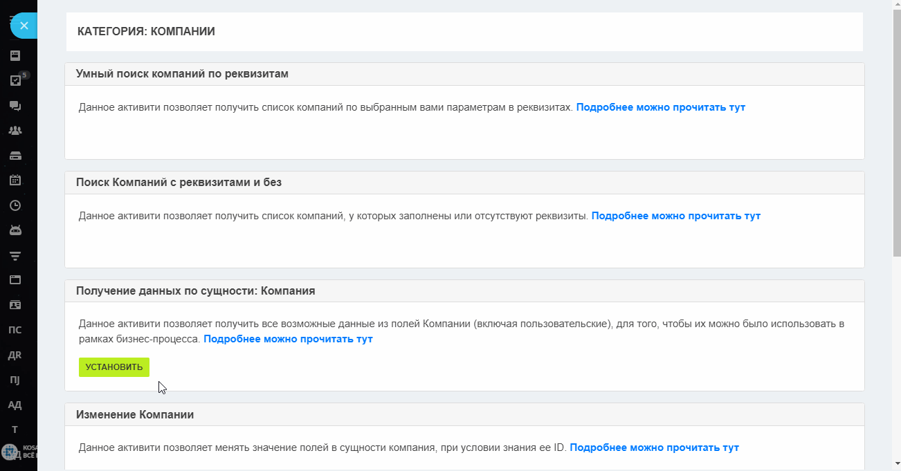The height and width of the screenshot is (471, 901).
Task: Click heading Поиск Компаний с реквизитами и без
Action: [179, 183]
